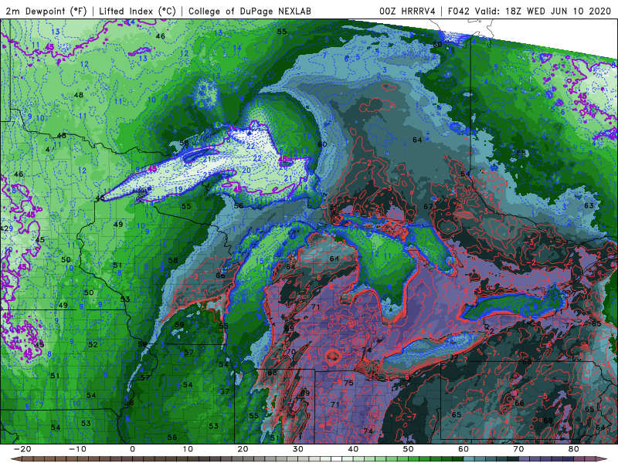Click the 30 tick label on the color scale
Viewport: 618px width, 463px height.
pos(298,449)
